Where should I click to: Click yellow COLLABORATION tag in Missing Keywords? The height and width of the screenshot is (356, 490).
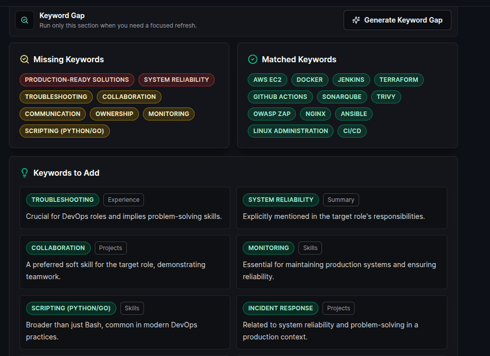(x=129, y=97)
